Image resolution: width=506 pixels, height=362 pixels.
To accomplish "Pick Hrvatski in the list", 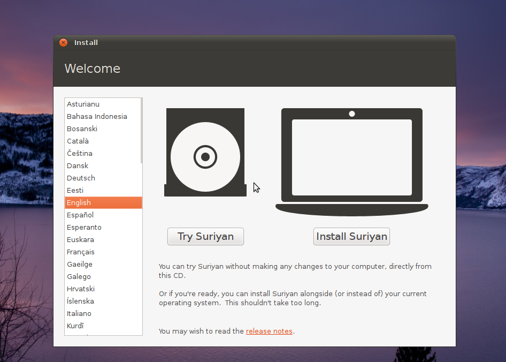I will [103, 289].
